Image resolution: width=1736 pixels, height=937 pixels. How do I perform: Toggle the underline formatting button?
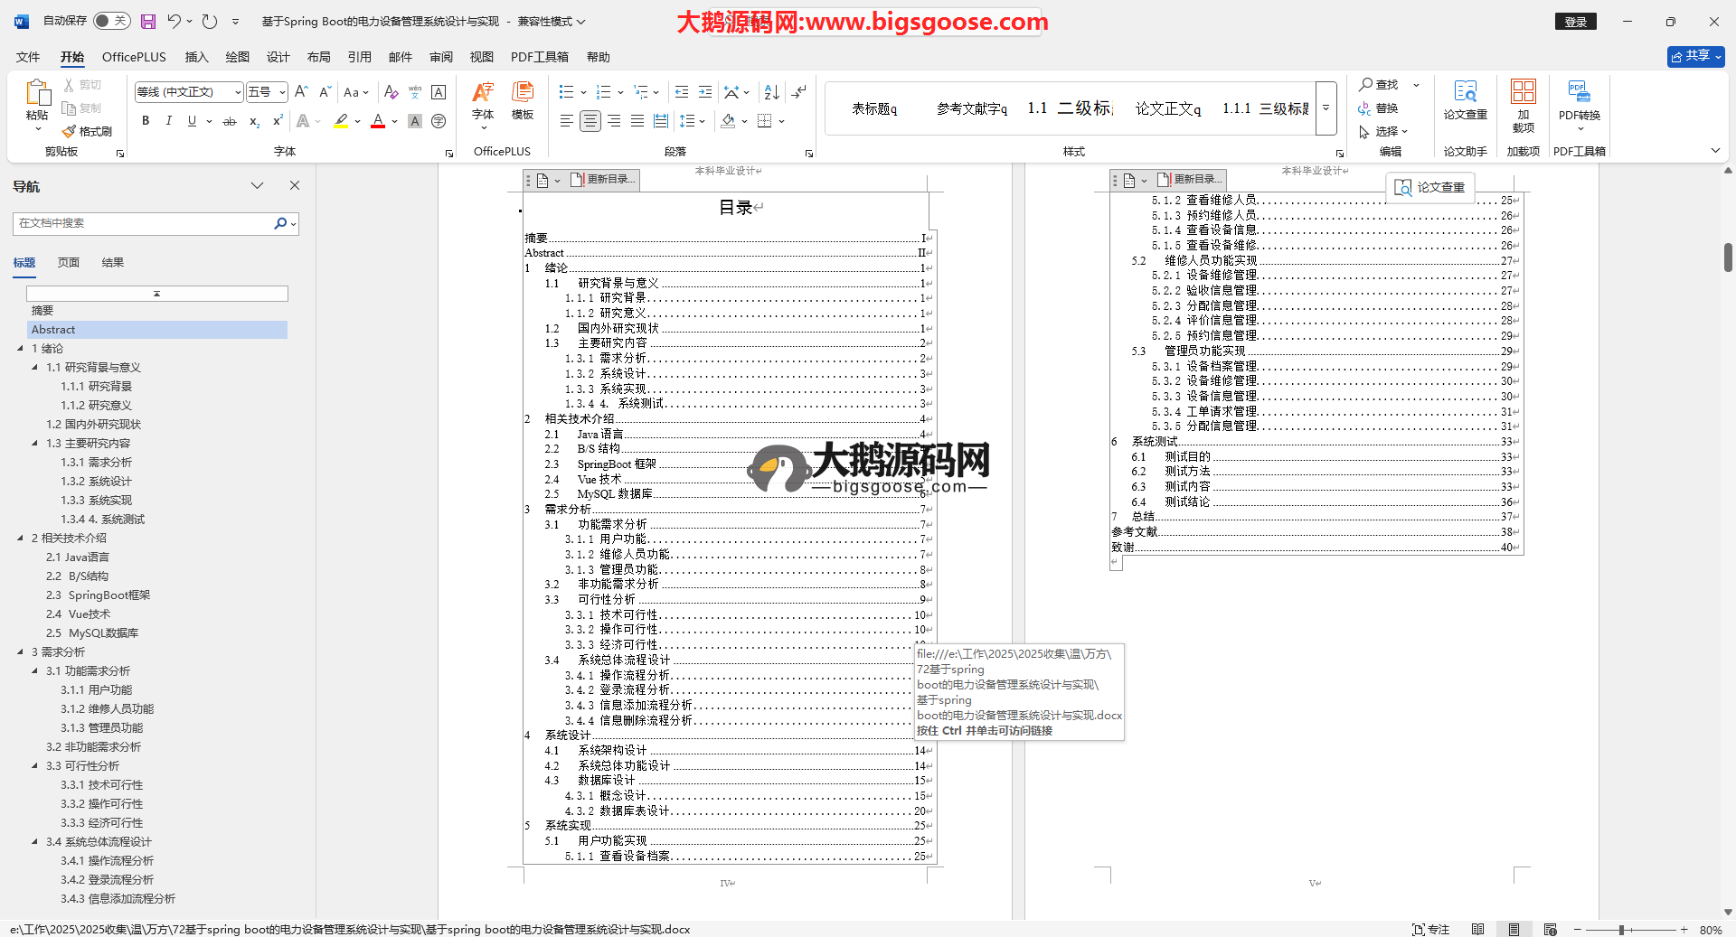tap(192, 121)
